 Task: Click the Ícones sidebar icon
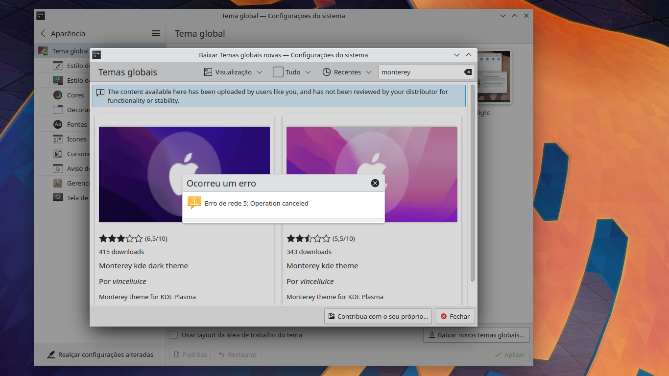click(58, 139)
